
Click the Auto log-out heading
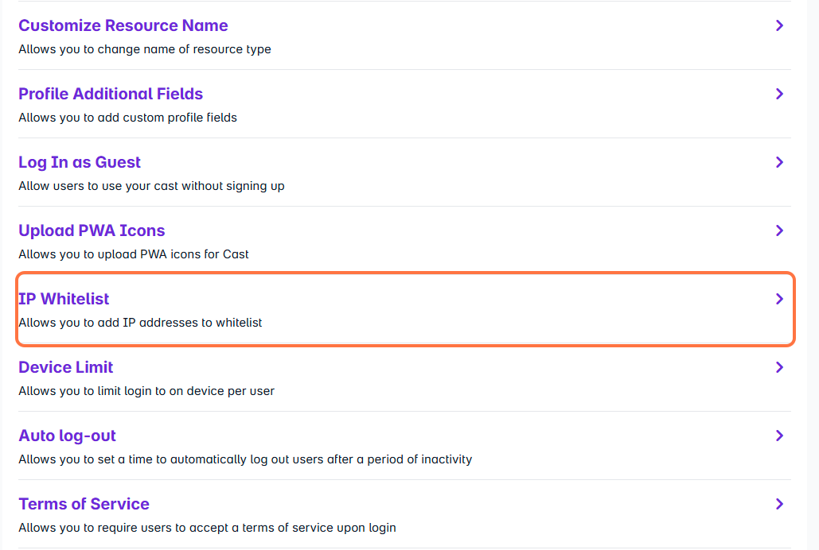[68, 436]
